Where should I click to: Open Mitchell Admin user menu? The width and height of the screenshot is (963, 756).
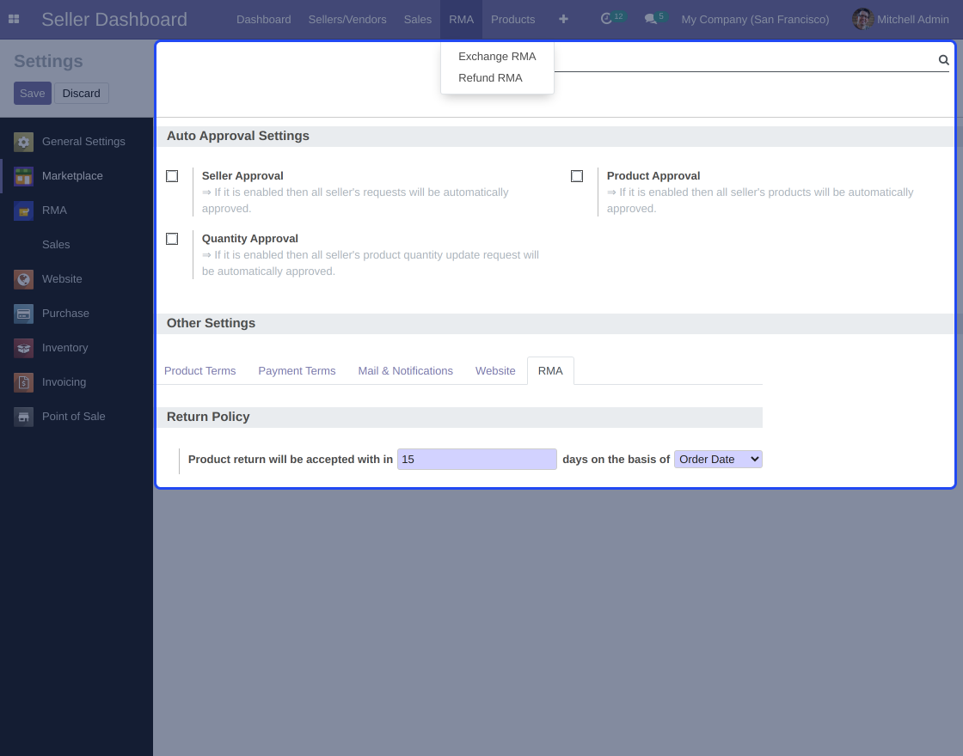click(x=900, y=19)
